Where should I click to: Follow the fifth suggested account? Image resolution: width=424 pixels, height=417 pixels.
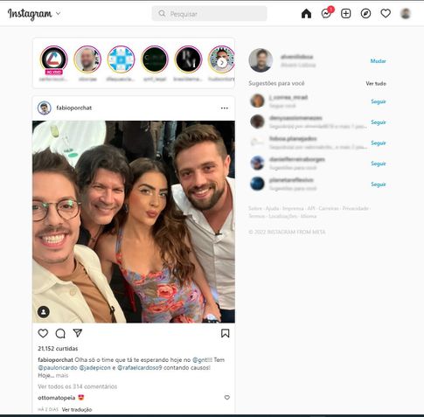tap(379, 184)
